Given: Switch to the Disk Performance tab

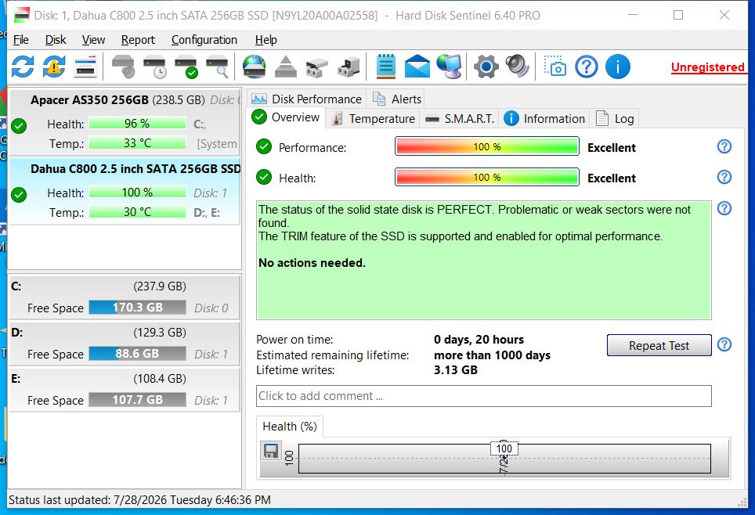Looking at the screenshot, I should click(307, 99).
